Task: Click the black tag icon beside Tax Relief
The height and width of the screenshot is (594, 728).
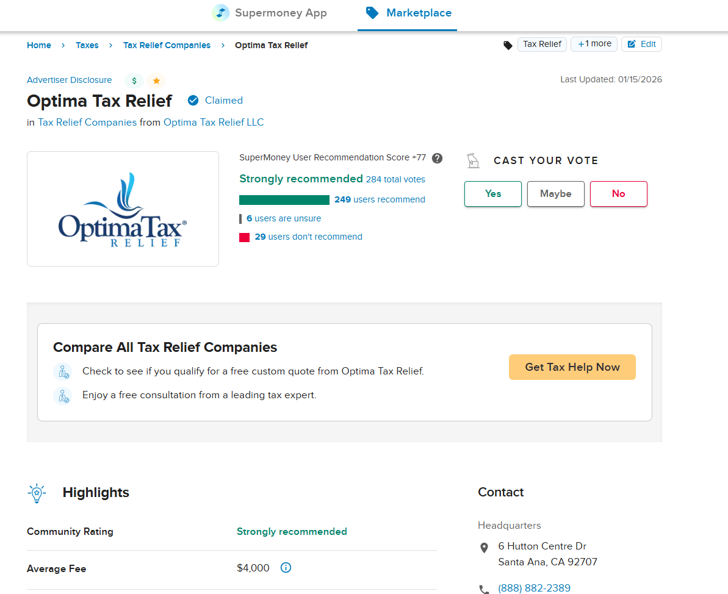Action: tap(508, 45)
